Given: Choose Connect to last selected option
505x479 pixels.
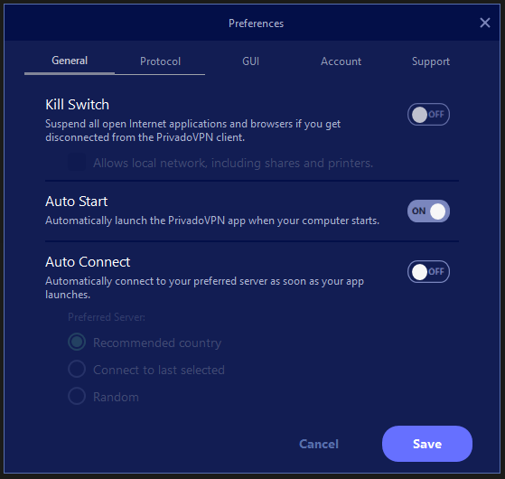Looking at the screenshot, I should 77,369.
